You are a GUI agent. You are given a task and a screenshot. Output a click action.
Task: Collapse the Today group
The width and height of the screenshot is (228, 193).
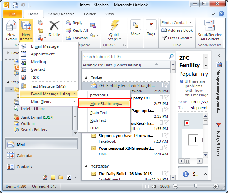86,78
